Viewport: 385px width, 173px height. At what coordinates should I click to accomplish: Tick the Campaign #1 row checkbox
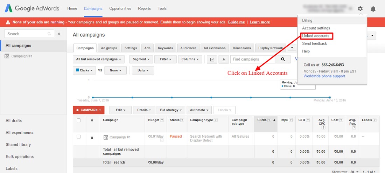[x=78, y=137]
